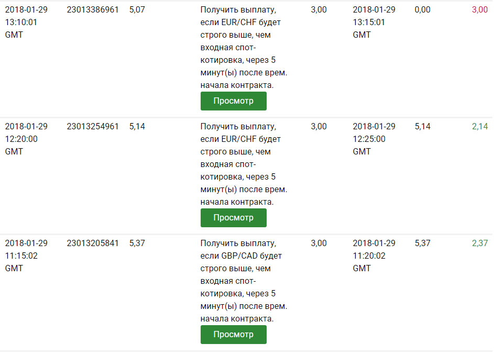Click the GBP/CAD contract description text
This screenshot has width=494, height=355.
click(x=244, y=281)
